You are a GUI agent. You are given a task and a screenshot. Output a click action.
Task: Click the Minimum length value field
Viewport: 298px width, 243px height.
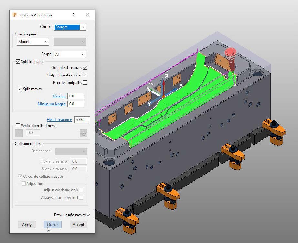[x=76, y=104]
